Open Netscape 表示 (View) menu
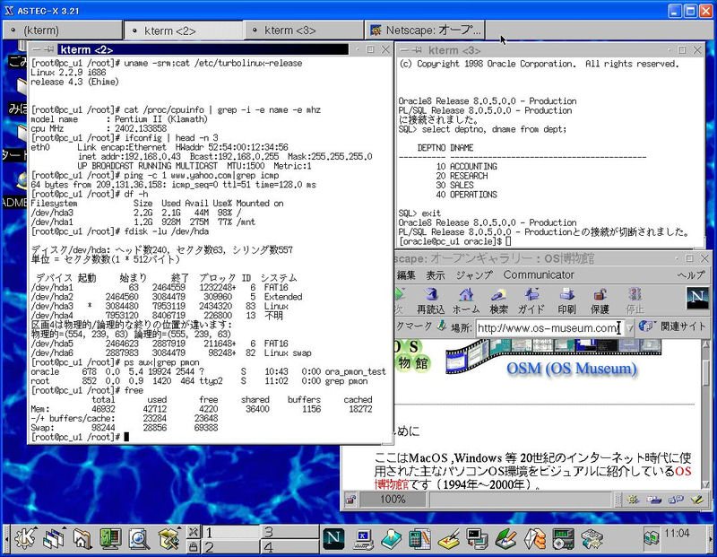This screenshot has width=717, height=557. 436,275
